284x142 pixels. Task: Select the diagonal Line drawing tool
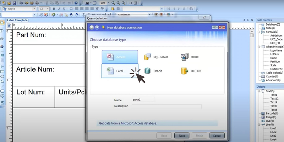coord(2,86)
